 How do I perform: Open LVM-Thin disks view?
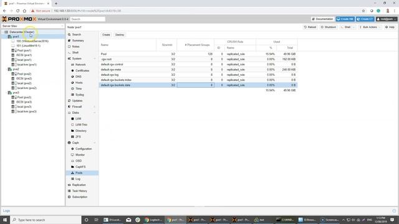(81, 124)
